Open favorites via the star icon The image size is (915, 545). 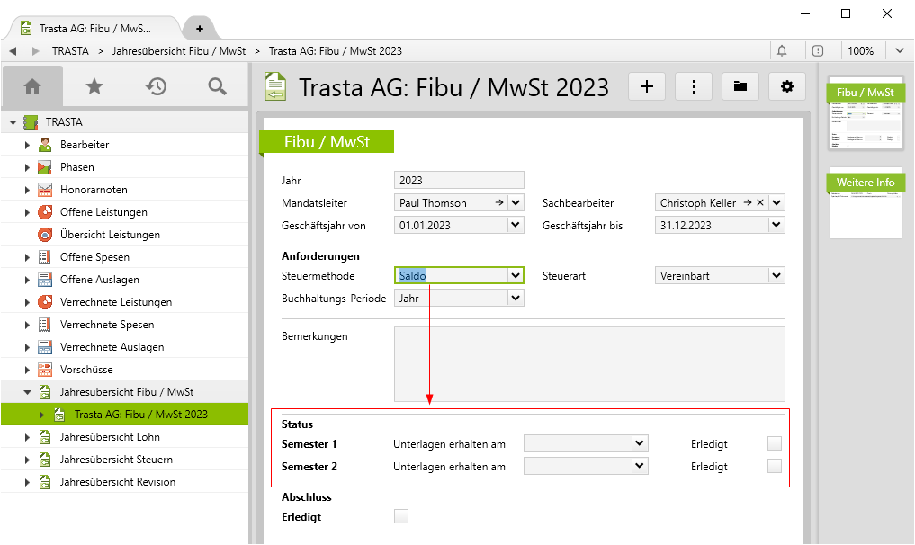click(94, 86)
